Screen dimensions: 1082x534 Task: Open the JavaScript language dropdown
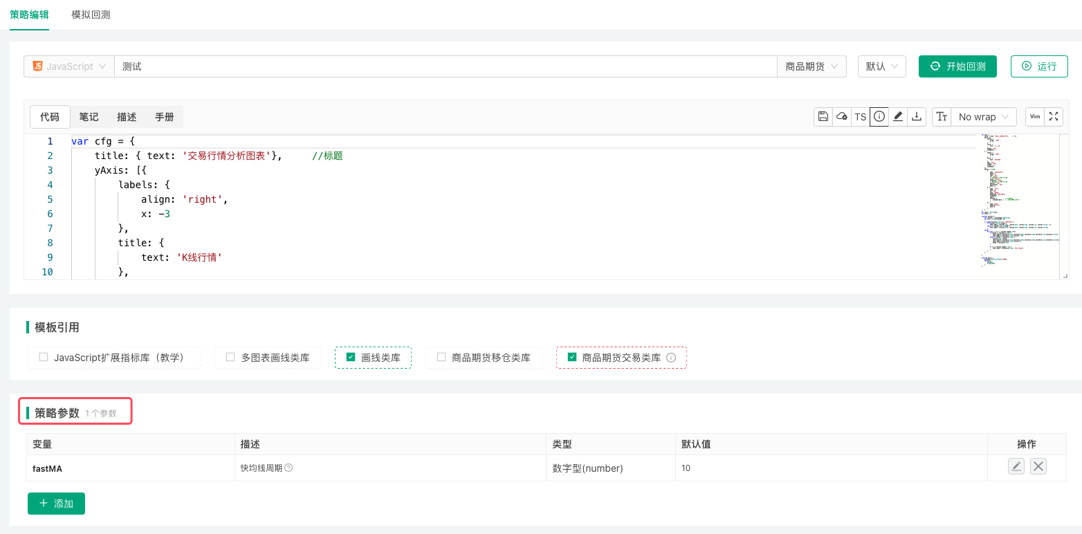[x=69, y=66]
